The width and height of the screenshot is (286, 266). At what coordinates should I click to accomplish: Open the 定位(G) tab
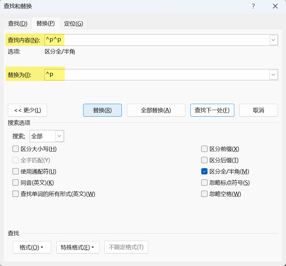(x=74, y=23)
